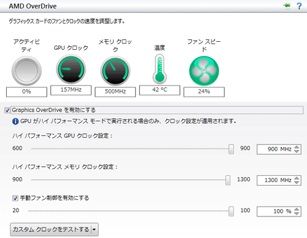Click the GPU clock slider handle
This screenshot has height=238, width=307.
(231, 149)
